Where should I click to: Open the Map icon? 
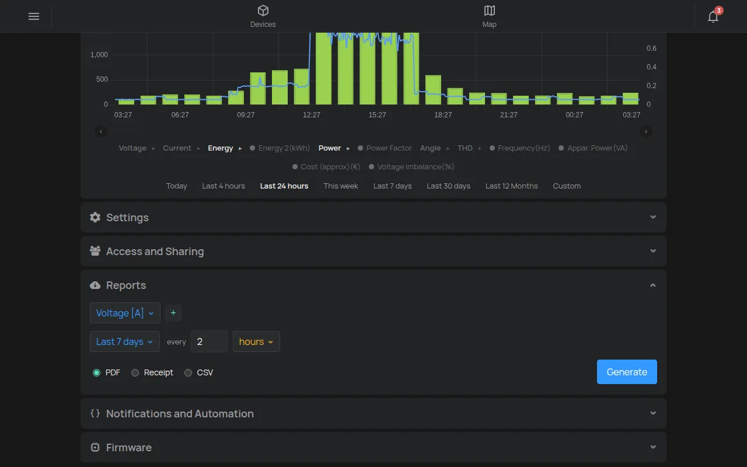pyautogui.click(x=490, y=11)
